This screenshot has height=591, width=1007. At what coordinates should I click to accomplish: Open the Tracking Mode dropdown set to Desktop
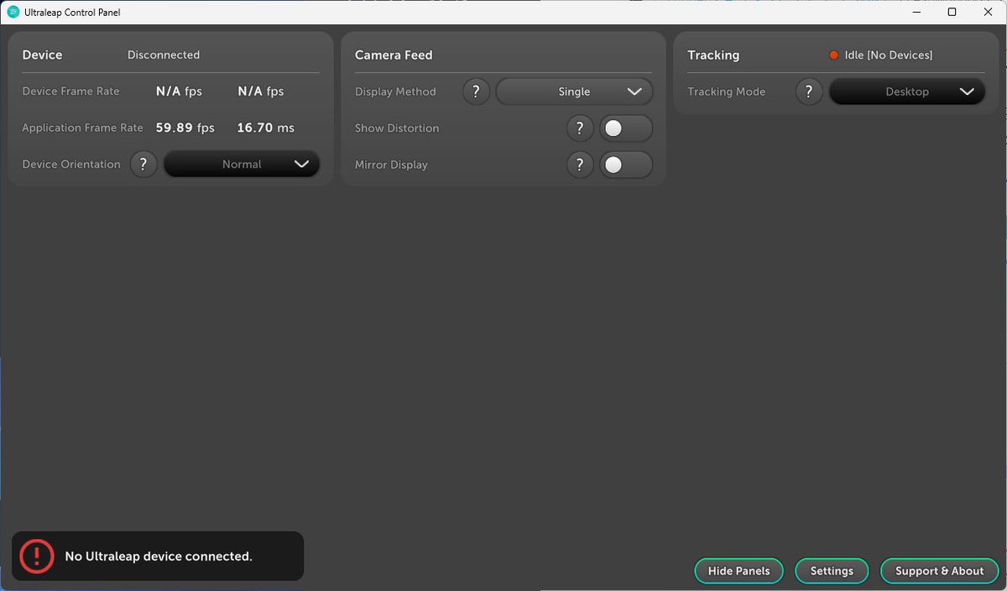click(x=907, y=92)
